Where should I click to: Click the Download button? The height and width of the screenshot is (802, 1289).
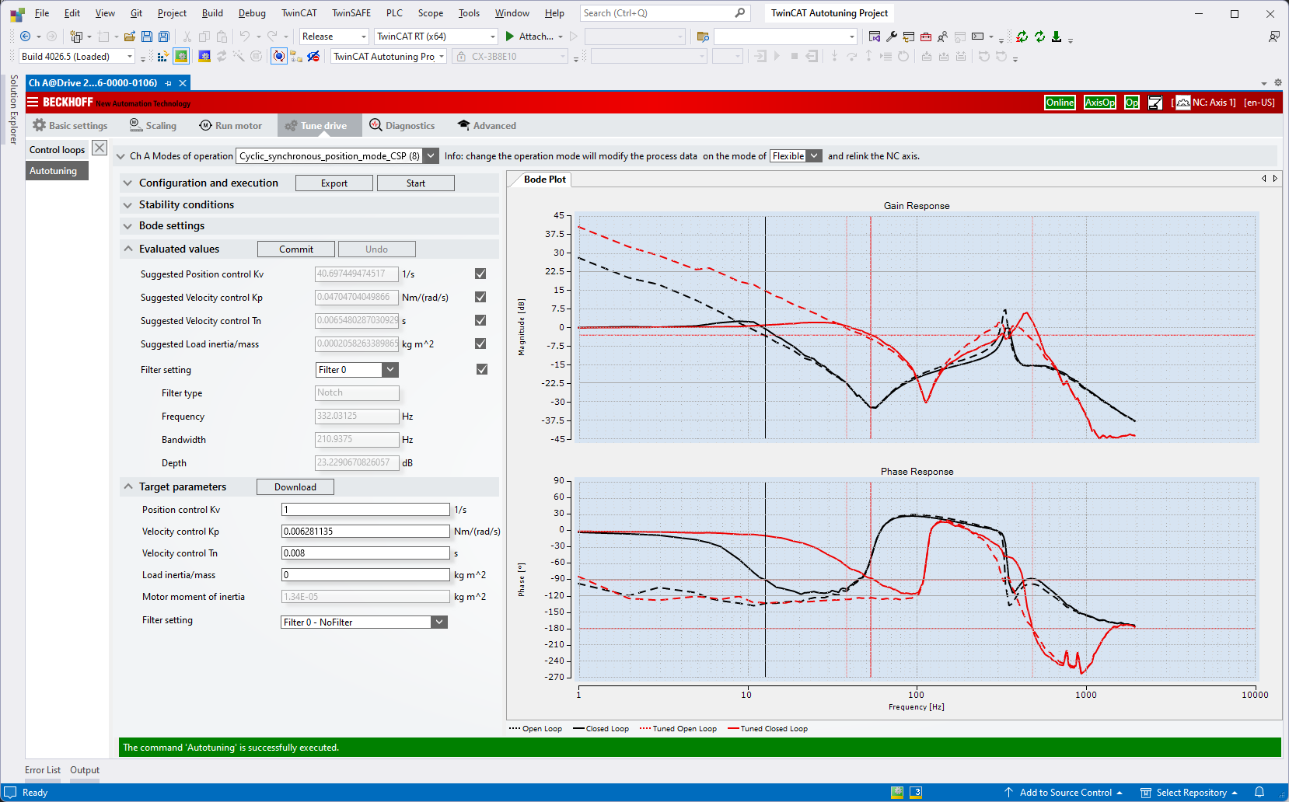(295, 487)
